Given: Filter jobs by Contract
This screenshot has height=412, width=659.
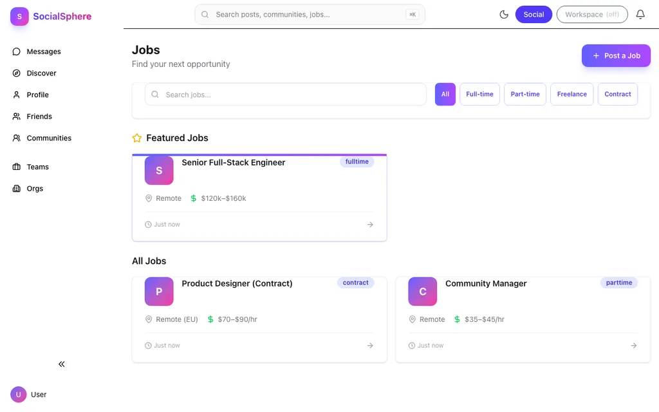Looking at the screenshot, I should (618, 94).
